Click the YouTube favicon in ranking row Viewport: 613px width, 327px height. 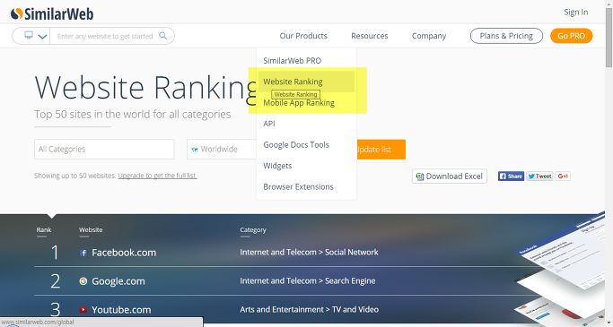83,310
